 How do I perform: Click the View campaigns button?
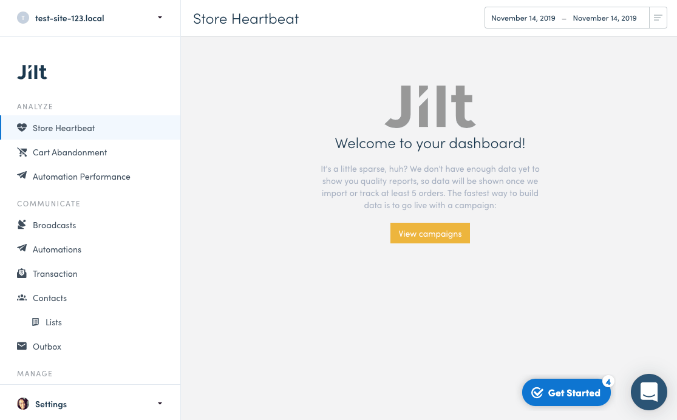tap(430, 233)
